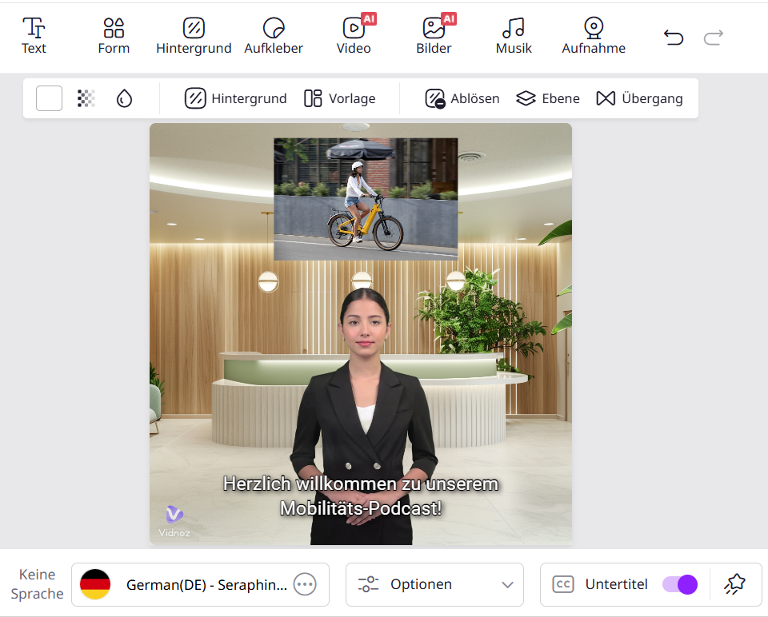768x617 pixels.
Task: Click the redo arrow
Action: click(x=714, y=37)
